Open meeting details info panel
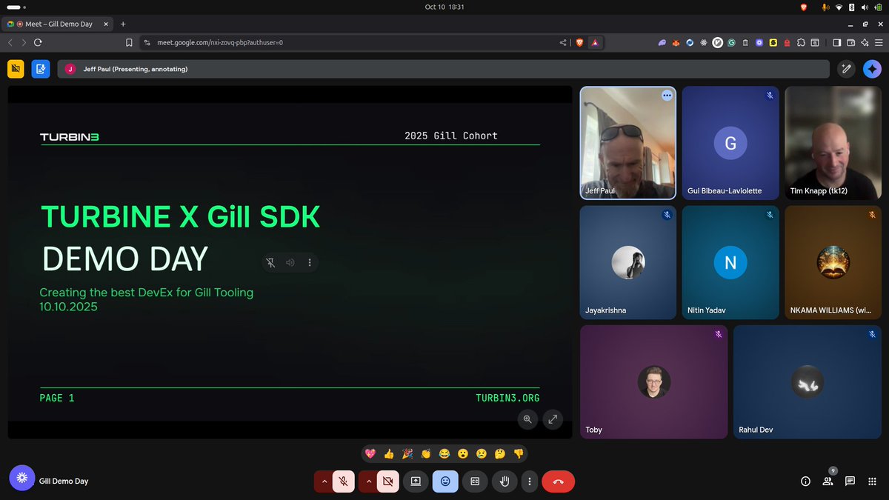Viewport: 889px width, 500px height. click(x=806, y=481)
